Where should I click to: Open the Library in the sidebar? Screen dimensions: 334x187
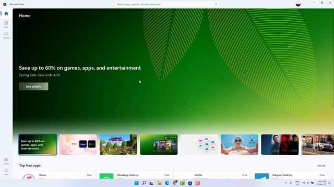6,161
